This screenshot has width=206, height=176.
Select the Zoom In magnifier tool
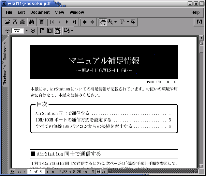(110, 22)
